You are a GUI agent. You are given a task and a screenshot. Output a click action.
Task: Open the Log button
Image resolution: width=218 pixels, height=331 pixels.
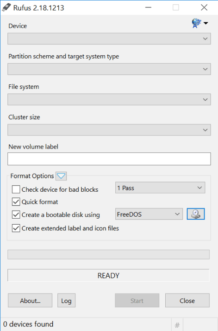tap(66, 300)
